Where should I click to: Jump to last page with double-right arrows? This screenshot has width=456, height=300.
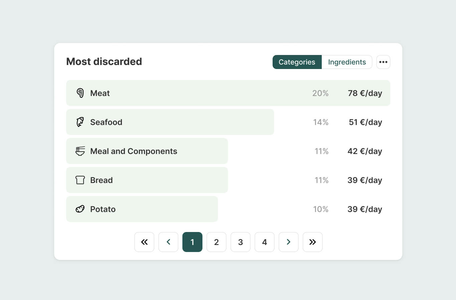point(313,242)
